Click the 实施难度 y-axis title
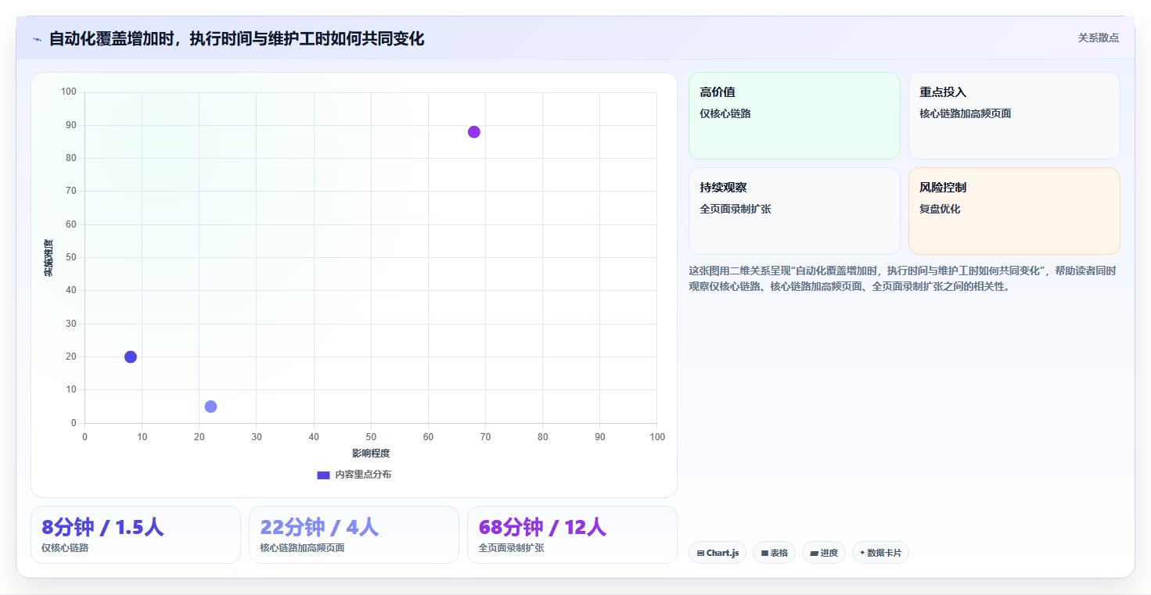 click(x=49, y=258)
